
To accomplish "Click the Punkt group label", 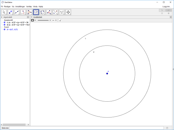I will pos(6,27).
